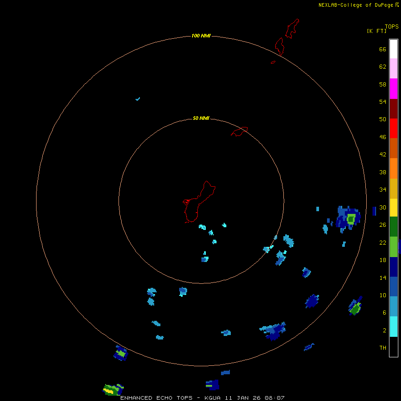
Task: Select the dark red legend swatch
Action: coord(393,108)
